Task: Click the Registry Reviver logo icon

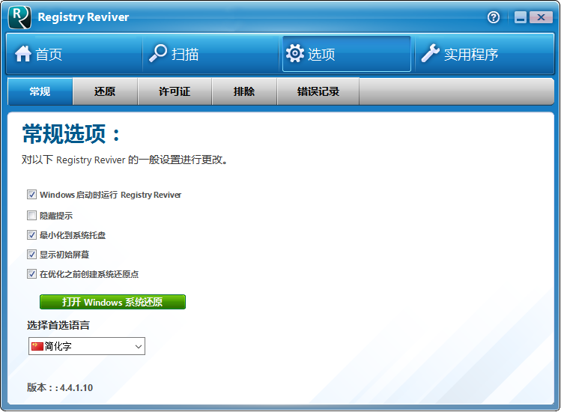Action: tap(20, 17)
